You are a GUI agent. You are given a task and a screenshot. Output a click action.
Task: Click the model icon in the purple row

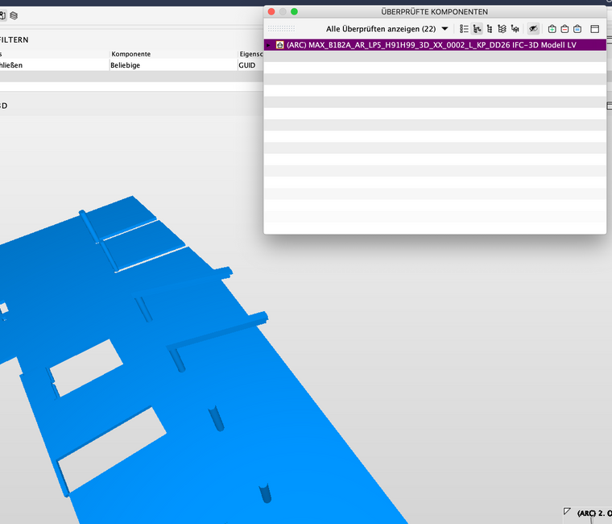[280, 45]
